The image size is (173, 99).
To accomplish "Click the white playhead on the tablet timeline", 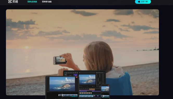I will click(x=62, y=95).
